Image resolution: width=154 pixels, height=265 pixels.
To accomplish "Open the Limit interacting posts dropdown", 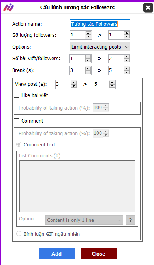I will tap(100, 47).
